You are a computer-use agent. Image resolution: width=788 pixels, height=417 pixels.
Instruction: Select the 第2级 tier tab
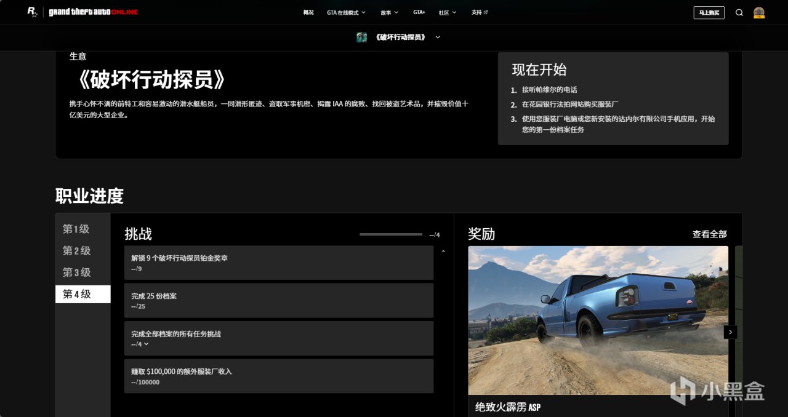pos(83,251)
